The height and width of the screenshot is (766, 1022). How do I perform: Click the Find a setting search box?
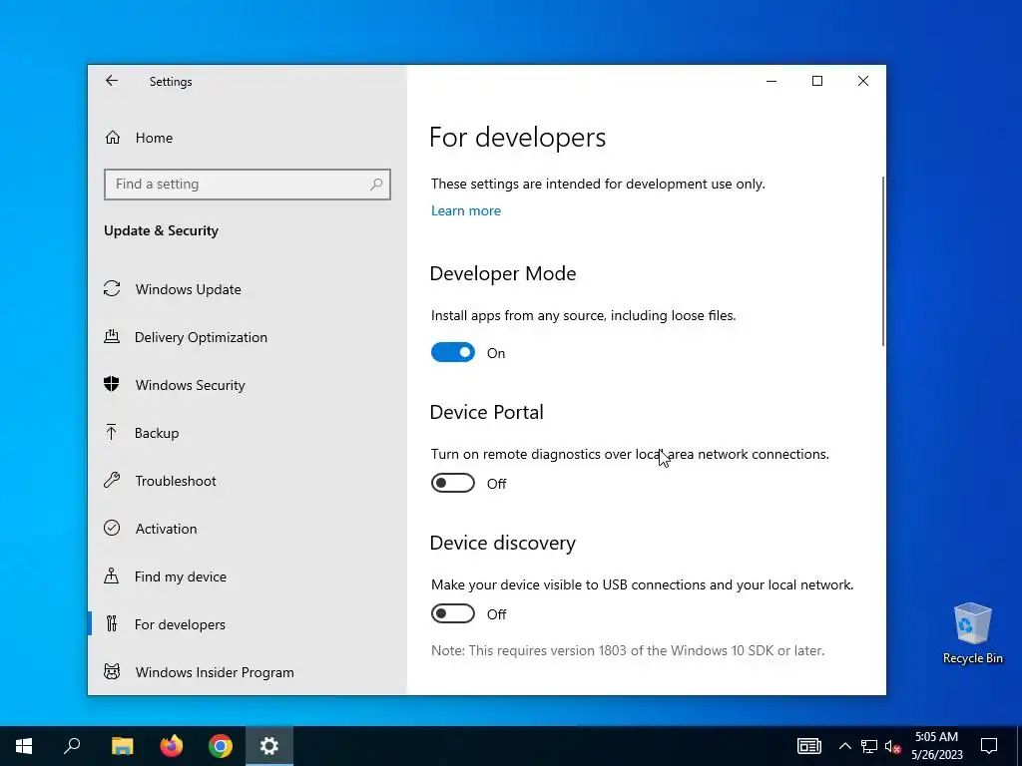[x=248, y=185]
